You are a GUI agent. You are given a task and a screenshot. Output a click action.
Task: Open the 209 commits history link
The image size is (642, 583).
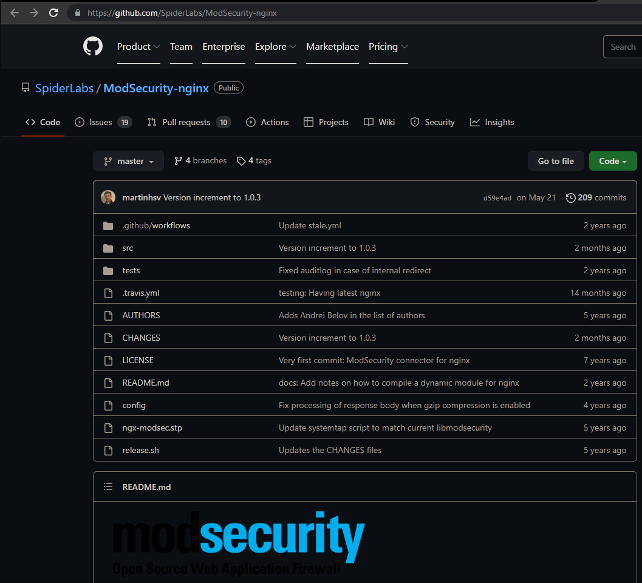tap(596, 198)
